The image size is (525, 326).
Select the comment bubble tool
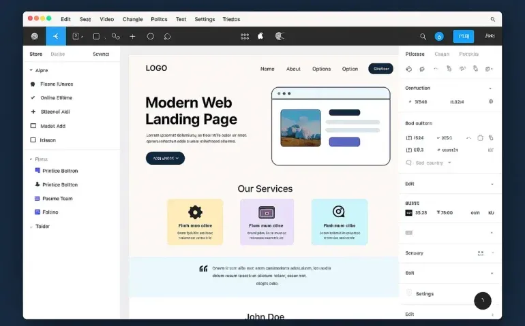click(x=168, y=37)
